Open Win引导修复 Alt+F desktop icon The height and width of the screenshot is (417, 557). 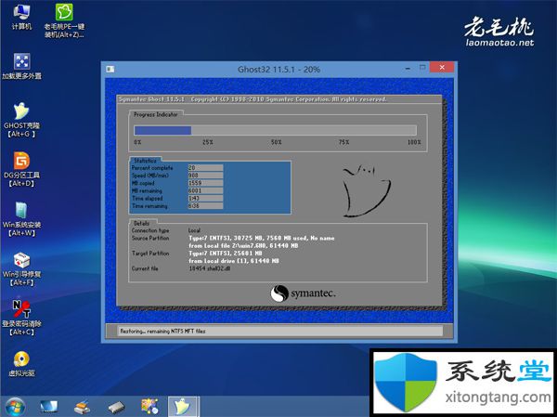pos(21,269)
